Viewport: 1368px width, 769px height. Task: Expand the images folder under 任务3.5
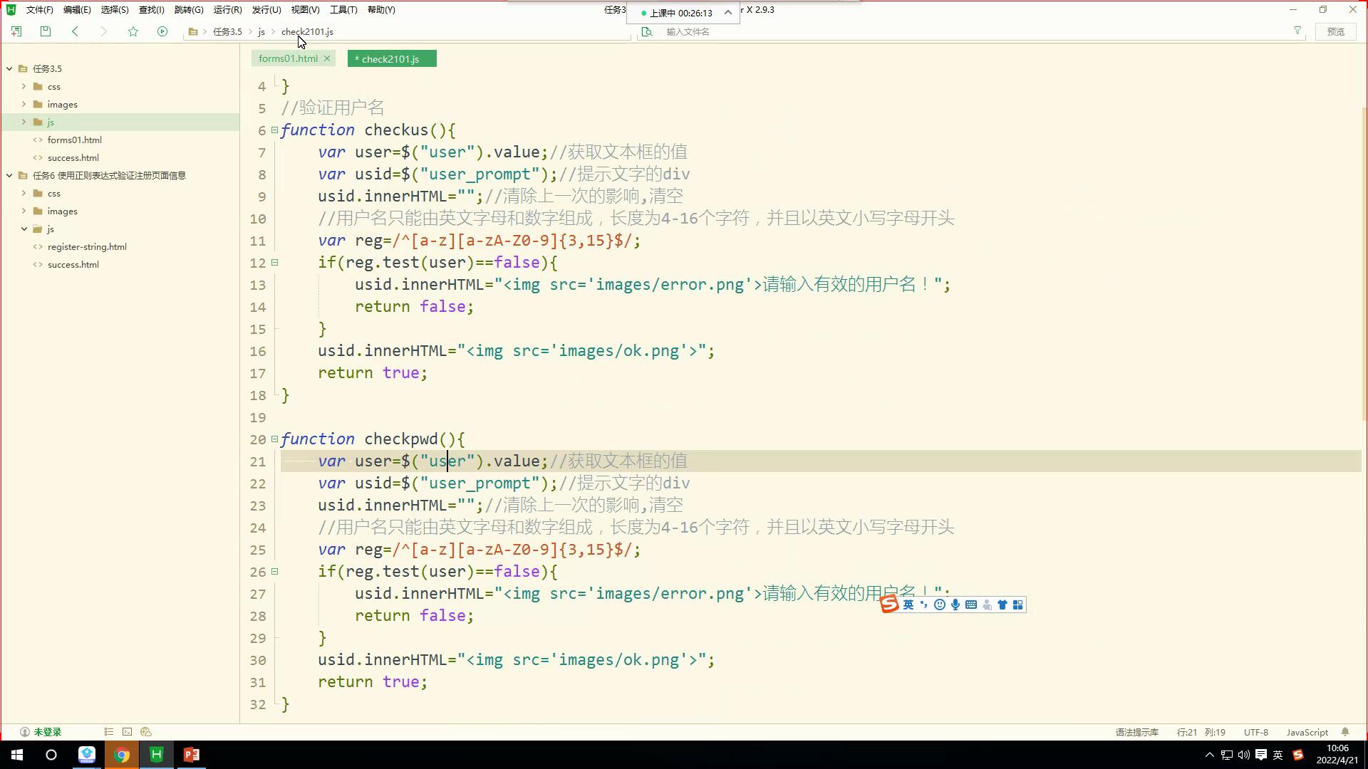pyautogui.click(x=24, y=104)
